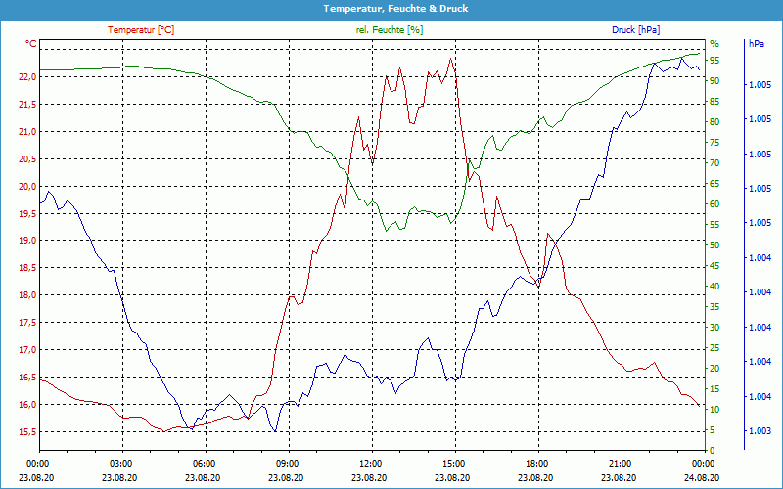Select the blue Druck [hPa] legend label
The height and width of the screenshot is (489, 783).
coord(637,30)
